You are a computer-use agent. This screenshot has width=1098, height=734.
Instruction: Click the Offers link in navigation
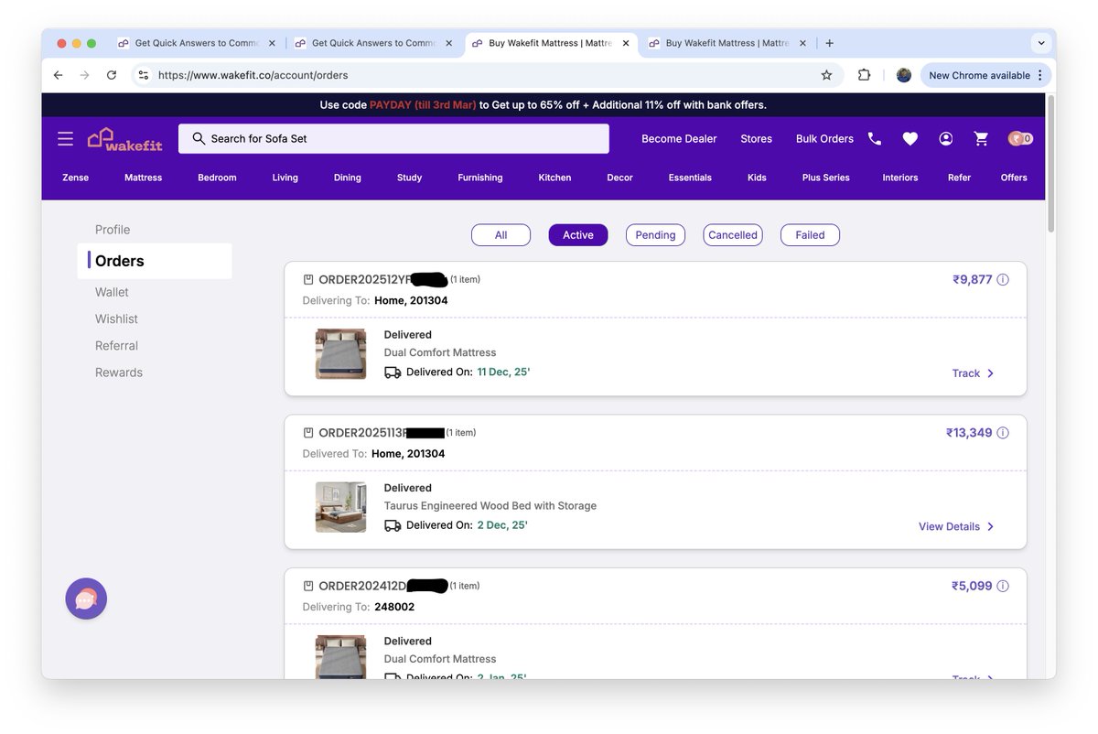(x=1014, y=178)
